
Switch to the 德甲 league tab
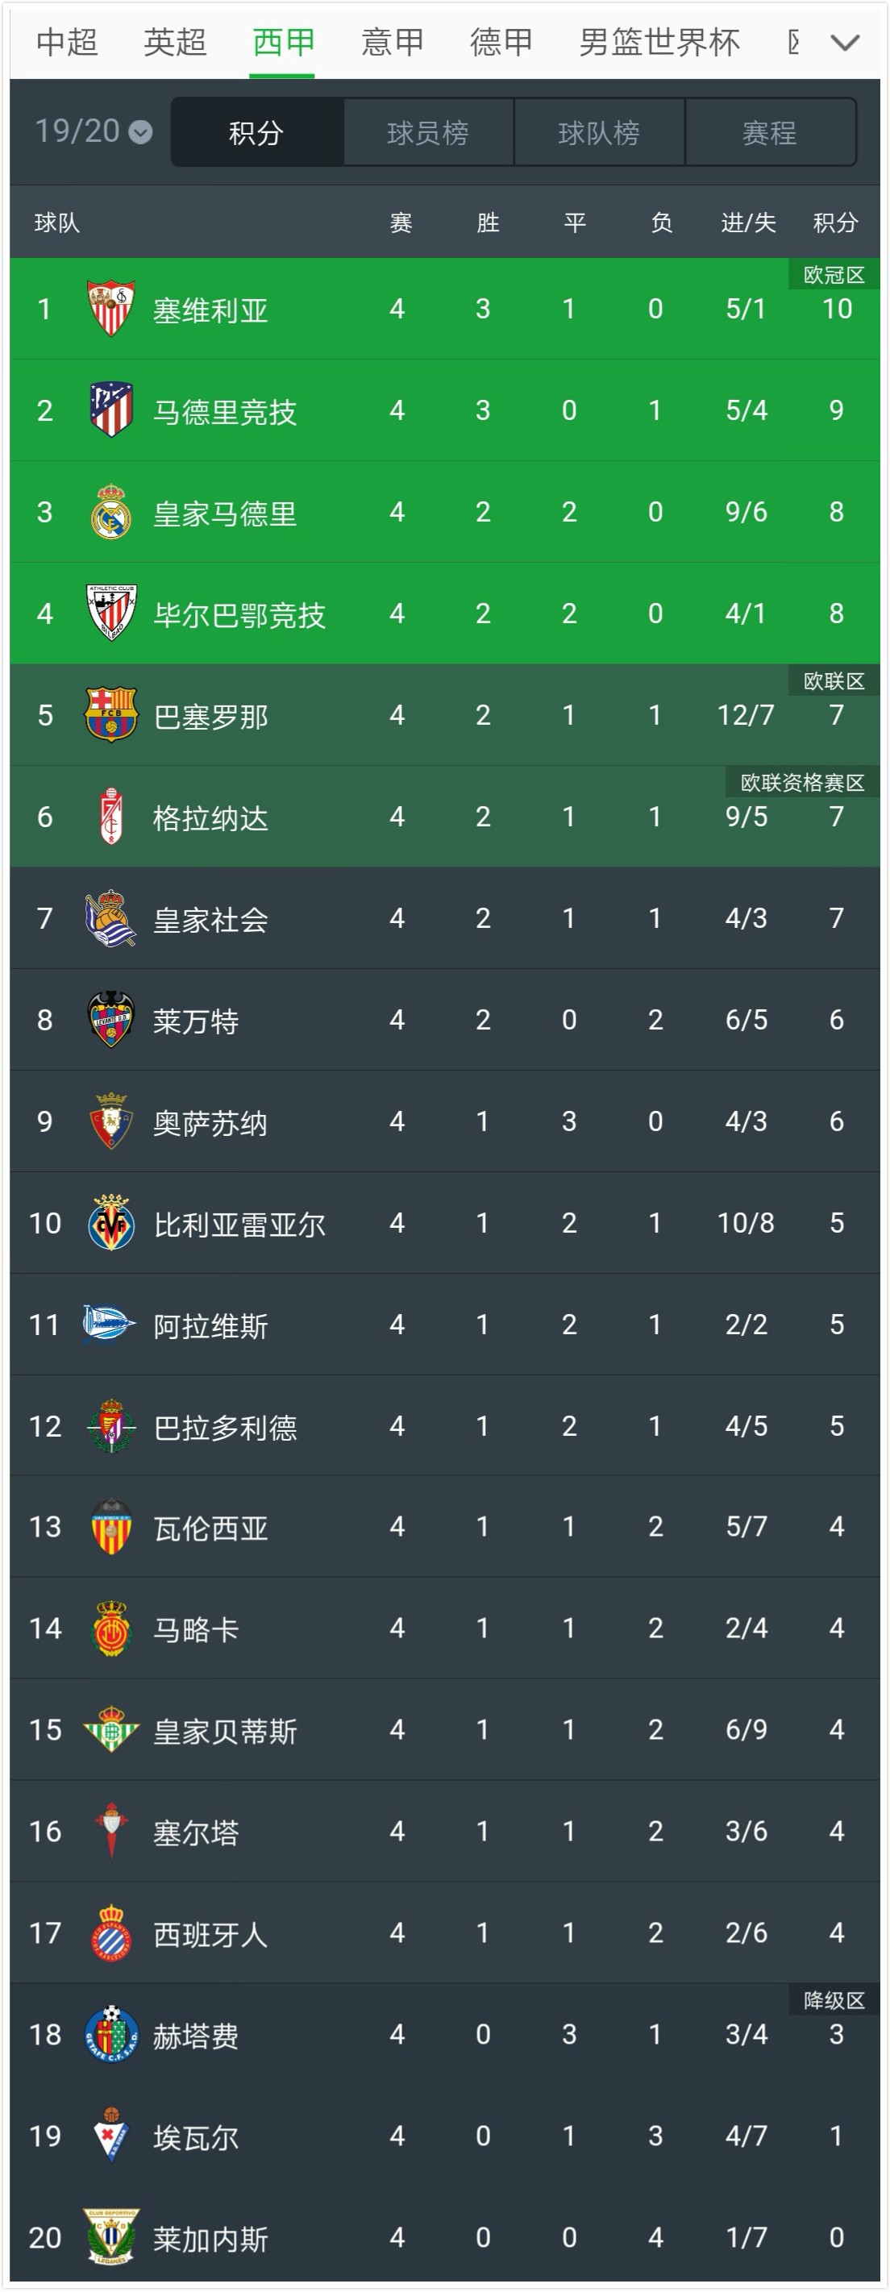501,42
